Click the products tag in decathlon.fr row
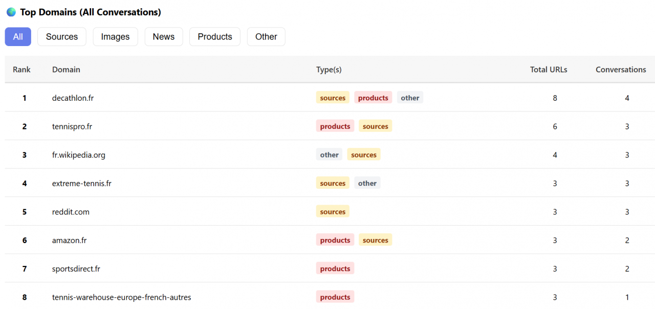Image resolution: width=655 pixels, height=309 pixels. click(x=373, y=98)
